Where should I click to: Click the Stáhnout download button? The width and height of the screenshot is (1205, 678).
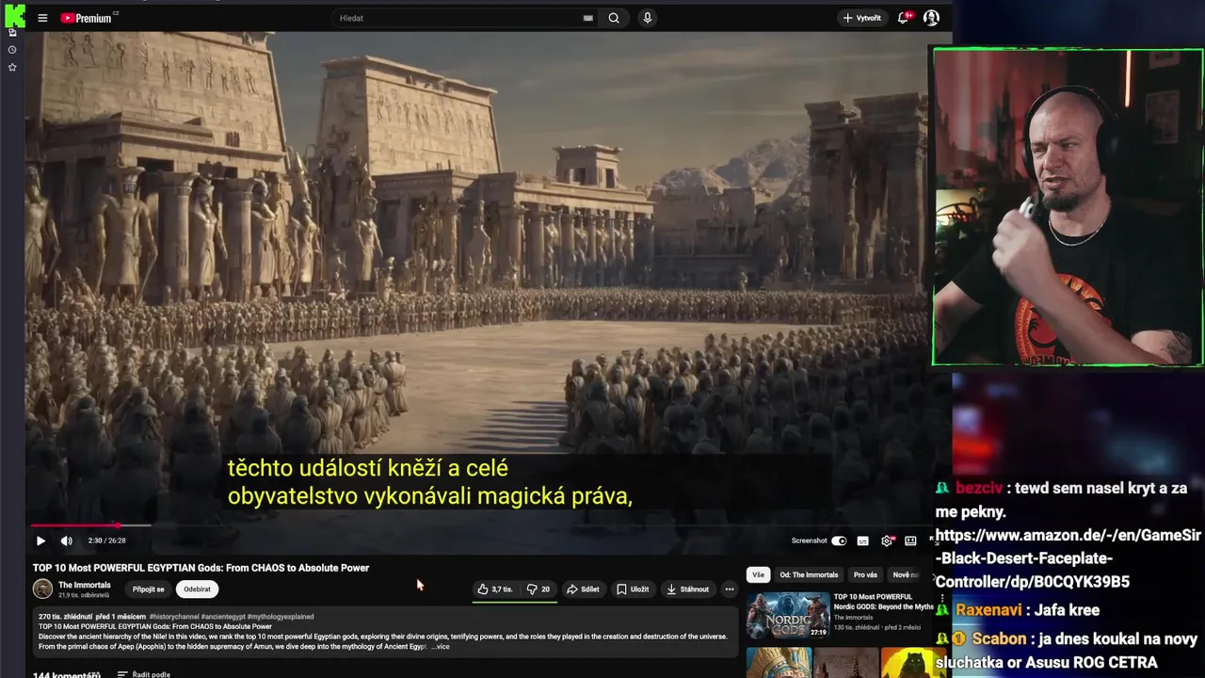click(x=688, y=589)
